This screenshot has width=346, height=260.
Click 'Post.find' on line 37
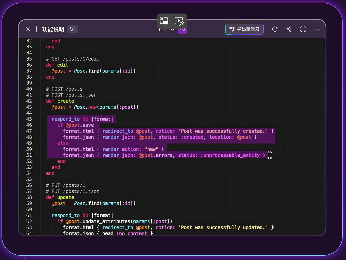(87, 71)
